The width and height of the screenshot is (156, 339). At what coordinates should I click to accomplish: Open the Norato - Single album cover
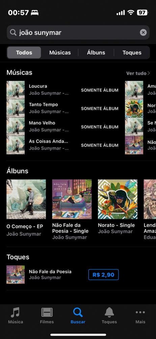click(x=118, y=199)
